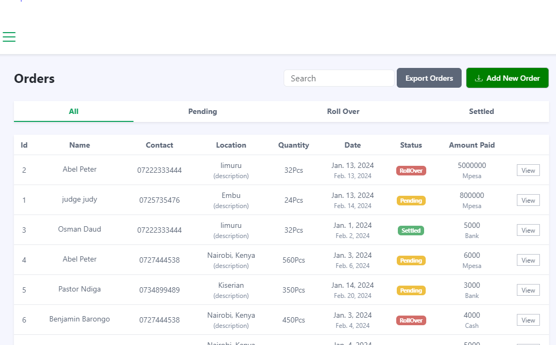Click the Status column header
This screenshot has width=556, height=345.
click(x=411, y=145)
